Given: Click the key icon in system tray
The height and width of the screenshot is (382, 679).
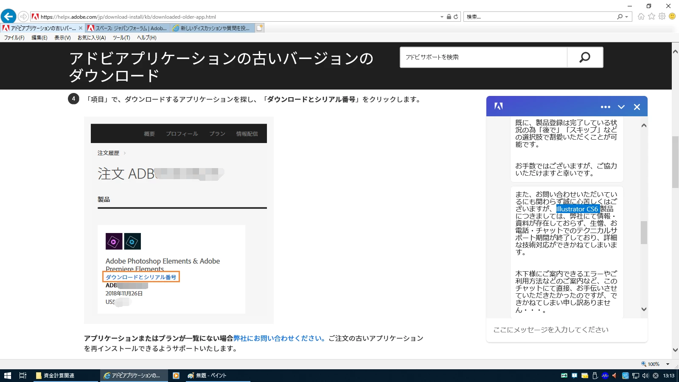Looking at the screenshot, I should (564, 376).
